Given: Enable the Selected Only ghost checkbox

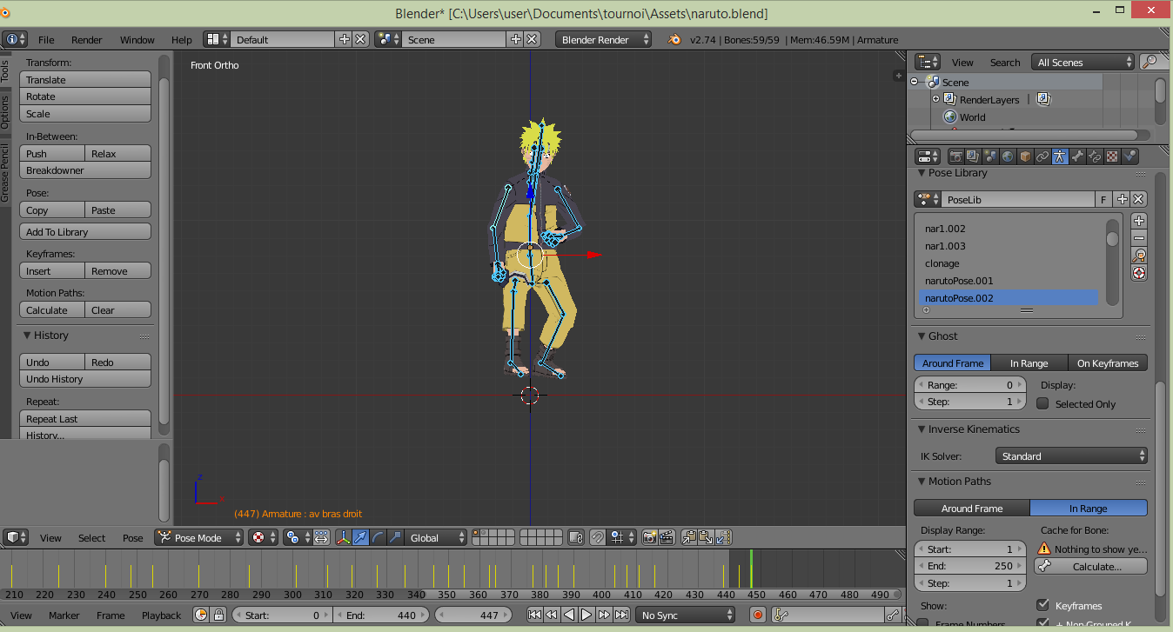Looking at the screenshot, I should 1042,403.
